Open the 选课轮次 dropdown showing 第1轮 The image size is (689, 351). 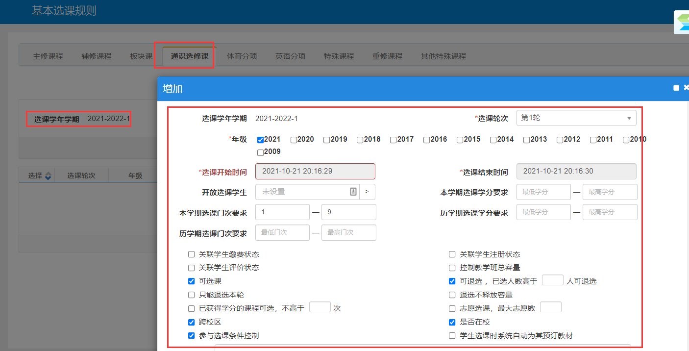[576, 118]
